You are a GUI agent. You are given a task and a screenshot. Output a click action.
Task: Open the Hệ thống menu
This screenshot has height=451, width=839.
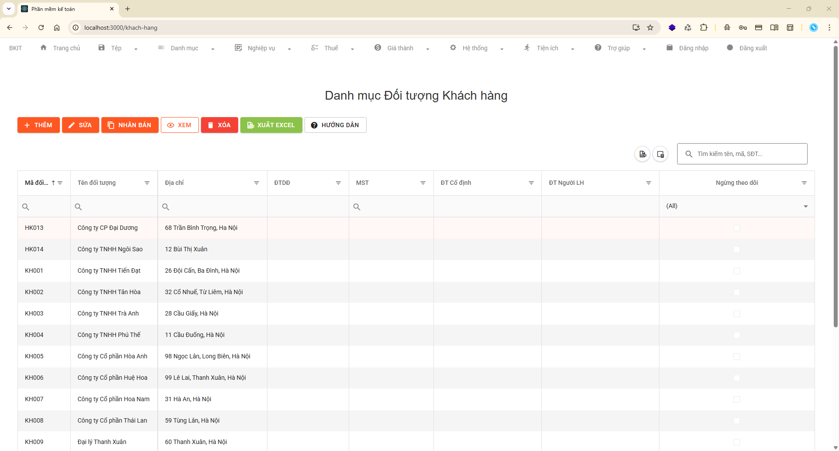coord(475,48)
